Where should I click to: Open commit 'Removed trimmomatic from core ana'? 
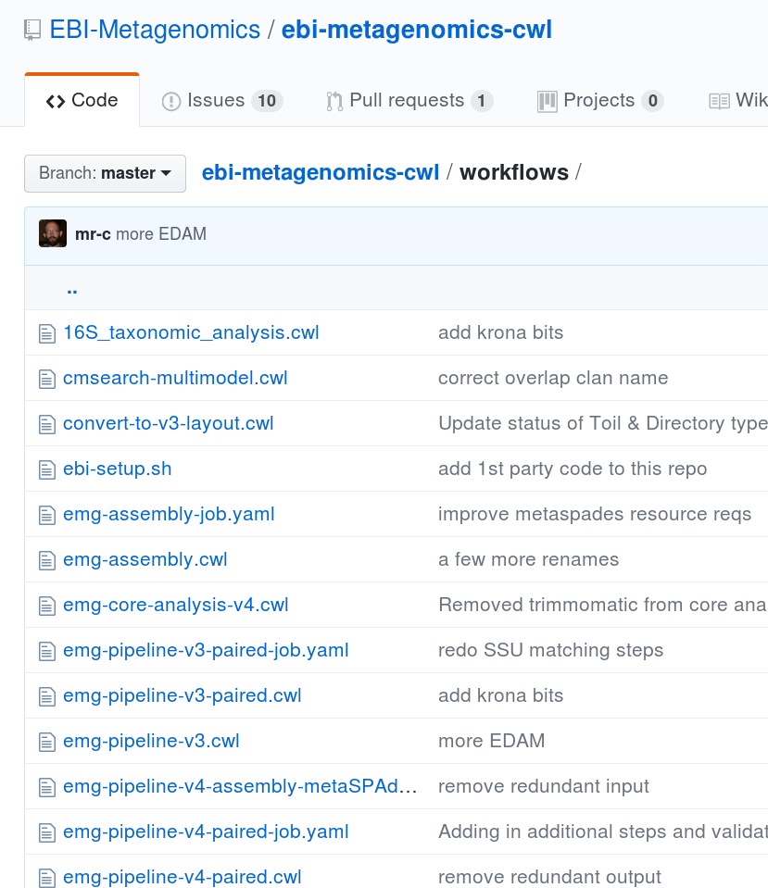[x=603, y=605]
